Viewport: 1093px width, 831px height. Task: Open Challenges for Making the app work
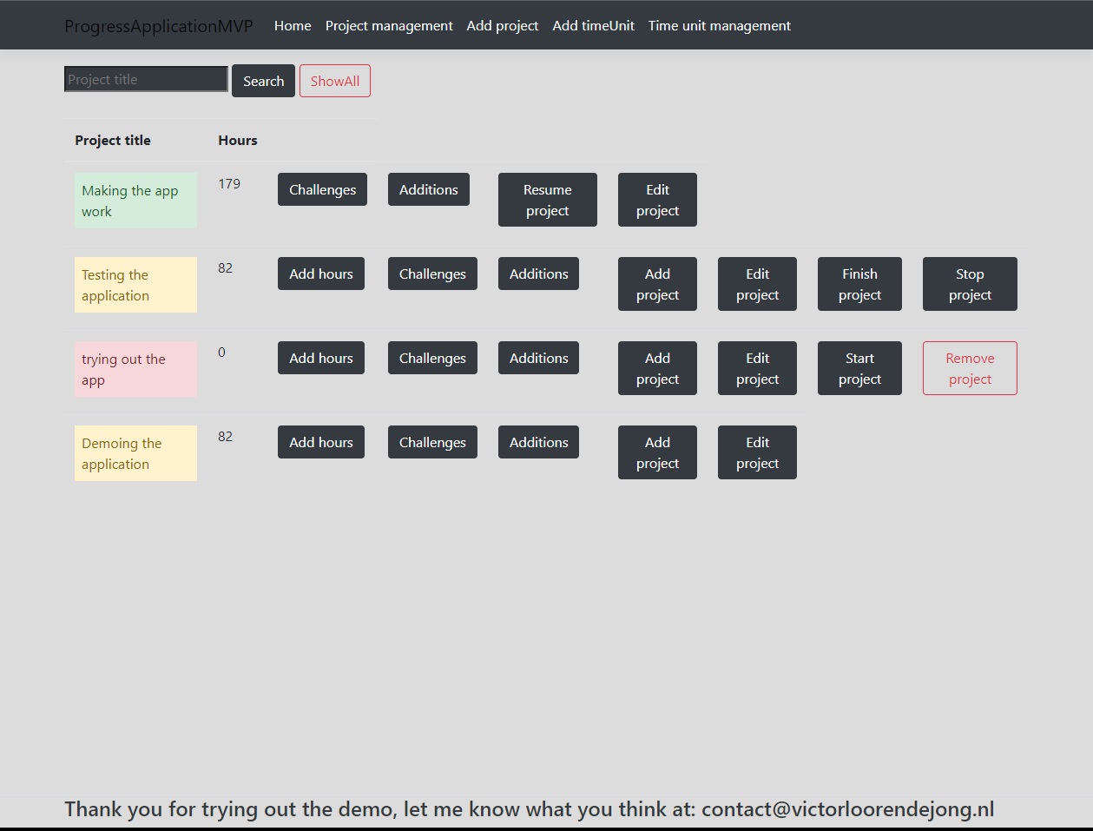pyautogui.click(x=322, y=189)
